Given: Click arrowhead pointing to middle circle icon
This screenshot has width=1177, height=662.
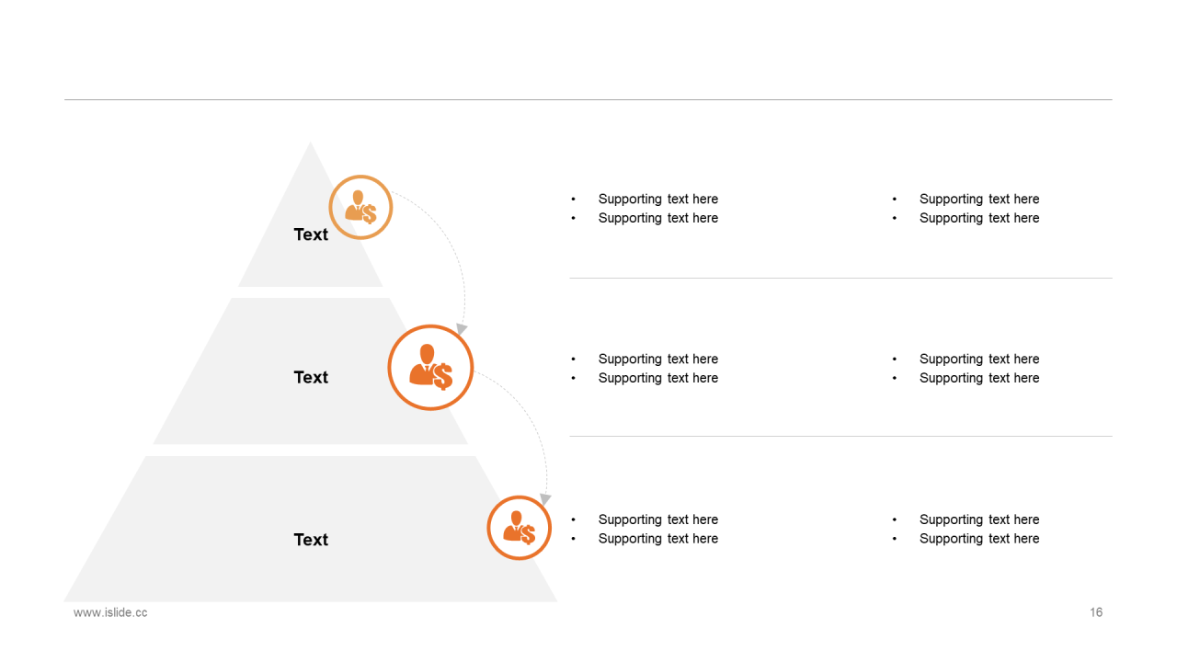Looking at the screenshot, I should coord(462,328).
